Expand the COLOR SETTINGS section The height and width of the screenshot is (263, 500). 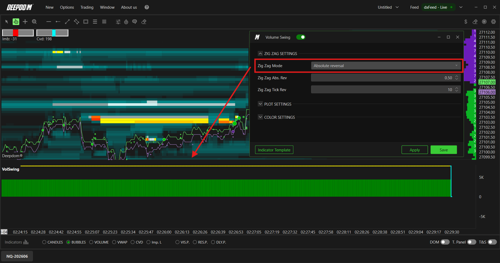click(x=260, y=117)
